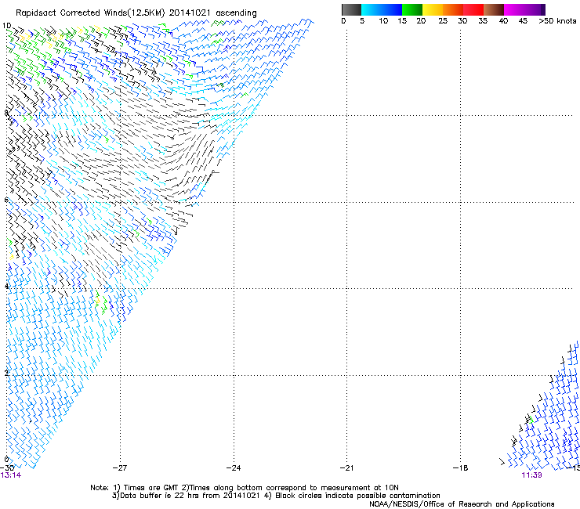Click the gray 0-5 knots color scale segment
Image resolution: width=580 pixels, height=509 pixels.
click(x=351, y=9)
